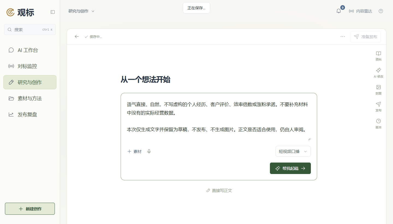Screen dimensions: 393x224
Task: Open the 资料 panel
Action: [379, 56]
